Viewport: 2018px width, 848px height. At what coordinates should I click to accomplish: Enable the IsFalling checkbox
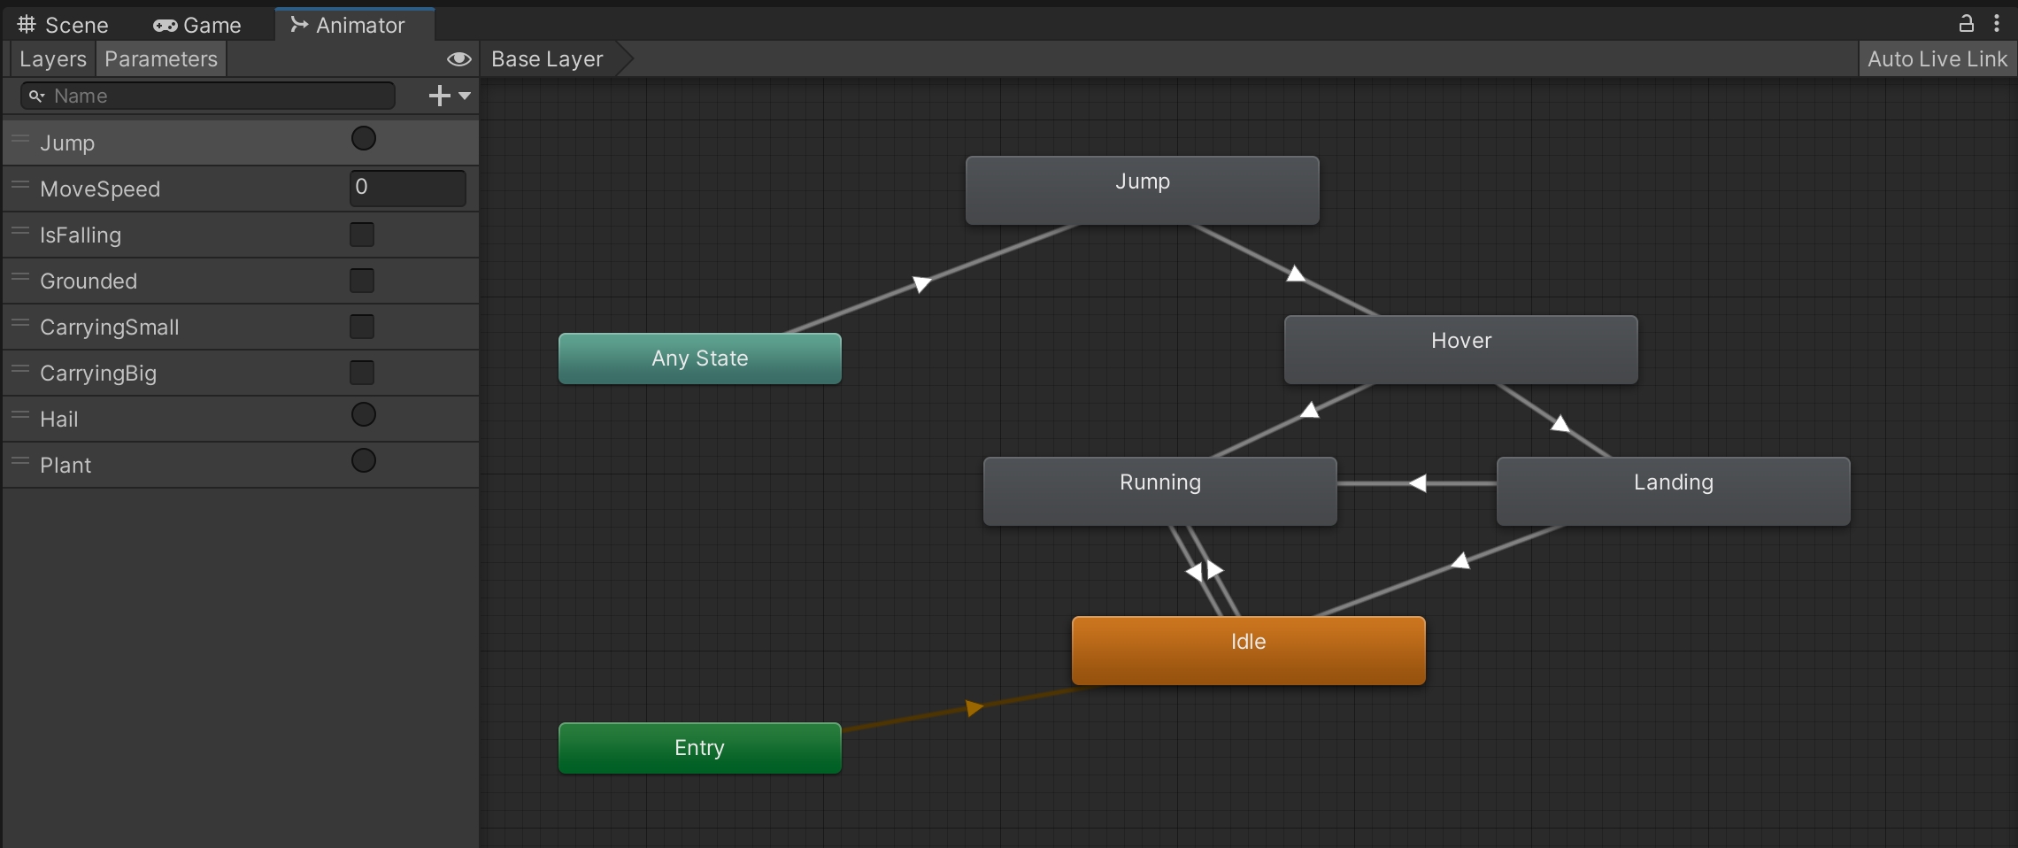(362, 235)
